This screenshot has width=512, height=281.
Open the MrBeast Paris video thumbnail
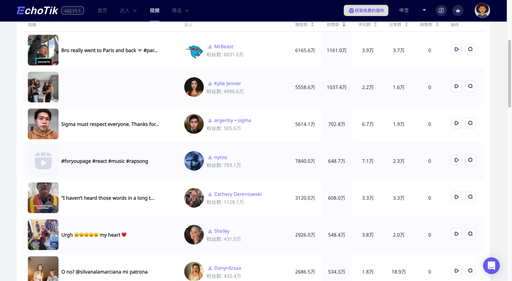click(x=43, y=50)
